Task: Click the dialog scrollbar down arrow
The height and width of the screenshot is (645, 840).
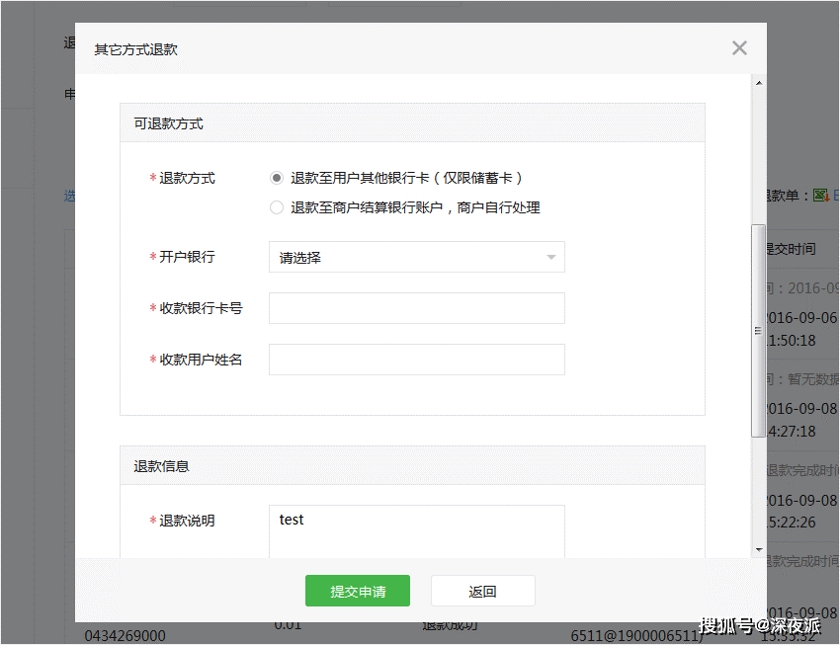Action: pyautogui.click(x=759, y=550)
